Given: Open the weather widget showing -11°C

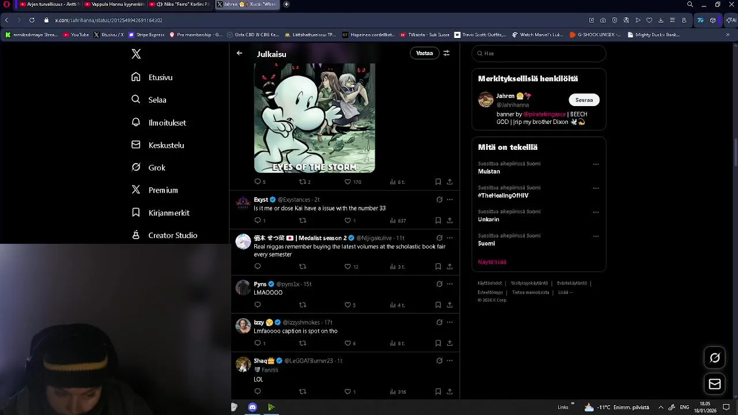Looking at the screenshot, I should 616,407.
